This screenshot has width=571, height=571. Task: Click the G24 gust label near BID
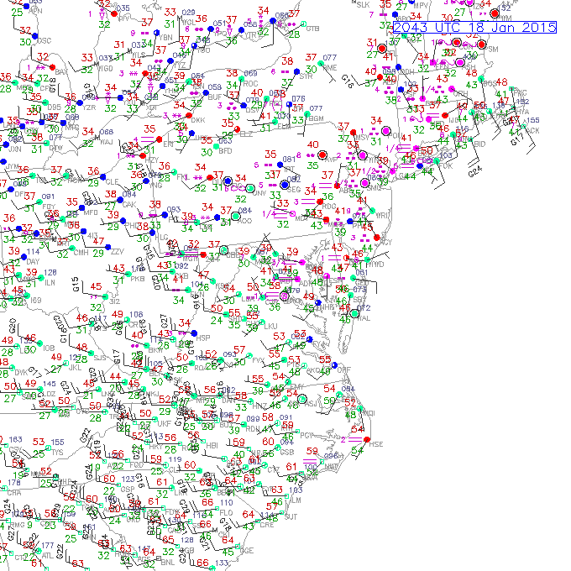(x=475, y=170)
